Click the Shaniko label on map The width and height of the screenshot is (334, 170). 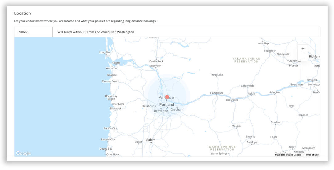[250, 136]
